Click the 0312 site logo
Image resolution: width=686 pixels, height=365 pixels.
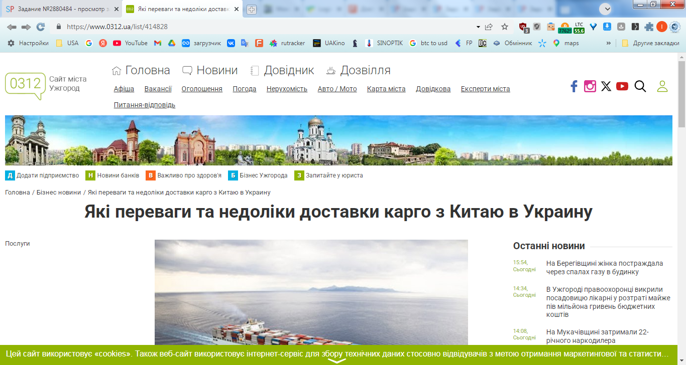25,86
